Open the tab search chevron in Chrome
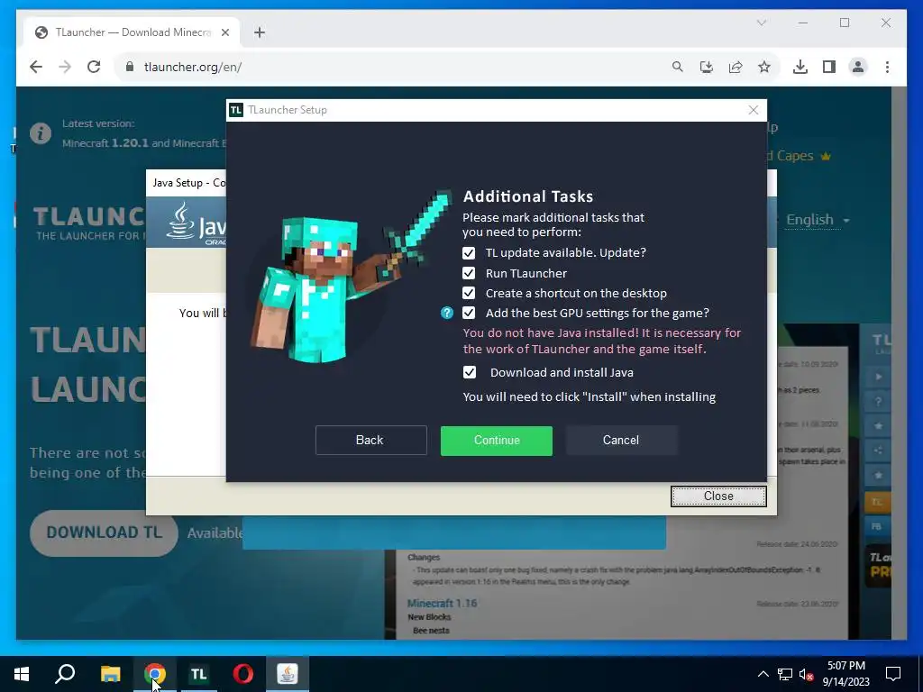Viewport: 923px width, 692px height. [761, 23]
